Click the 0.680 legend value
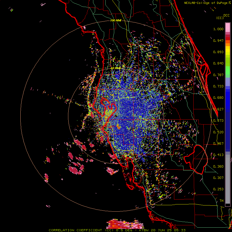This screenshot has height=232, width=232. pos(218,98)
